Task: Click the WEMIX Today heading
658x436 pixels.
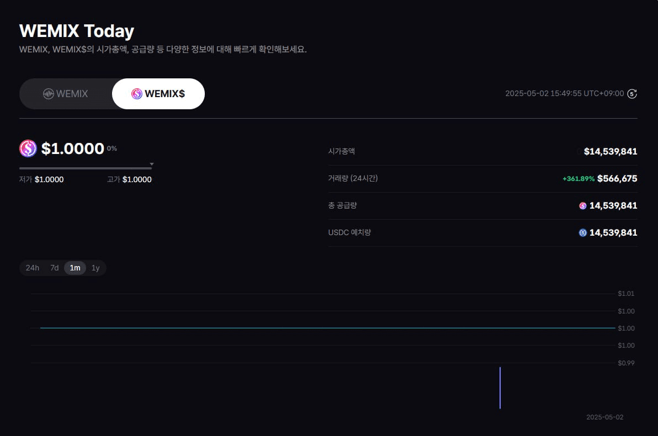Action: pyautogui.click(x=77, y=31)
